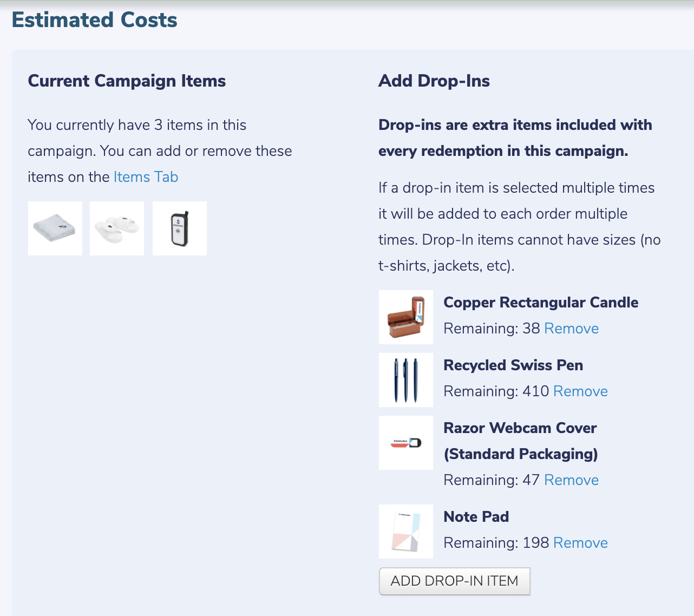Open the Items Tab link

click(x=146, y=177)
